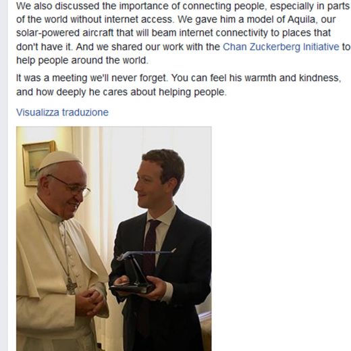Screen dimensions: 351x351
Task: Click the blank area beside the photo
Action: click(x=281, y=238)
